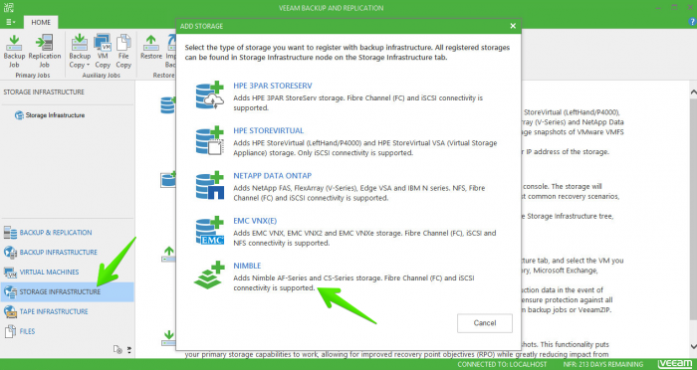The height and width of the screenshot is (370, 697).
Task: Select the NetApp Data ONTAP storage icon
Action: [x=210, y=185]
